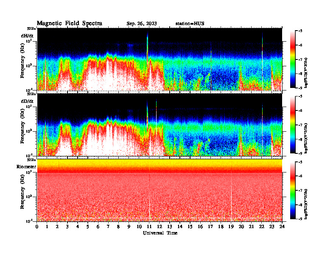Click hour "19" on the time axis

[x=231, y=227]
